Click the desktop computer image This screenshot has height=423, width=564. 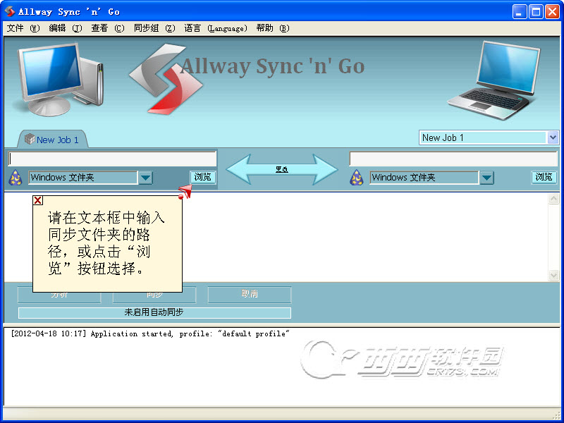pos(60,80)
